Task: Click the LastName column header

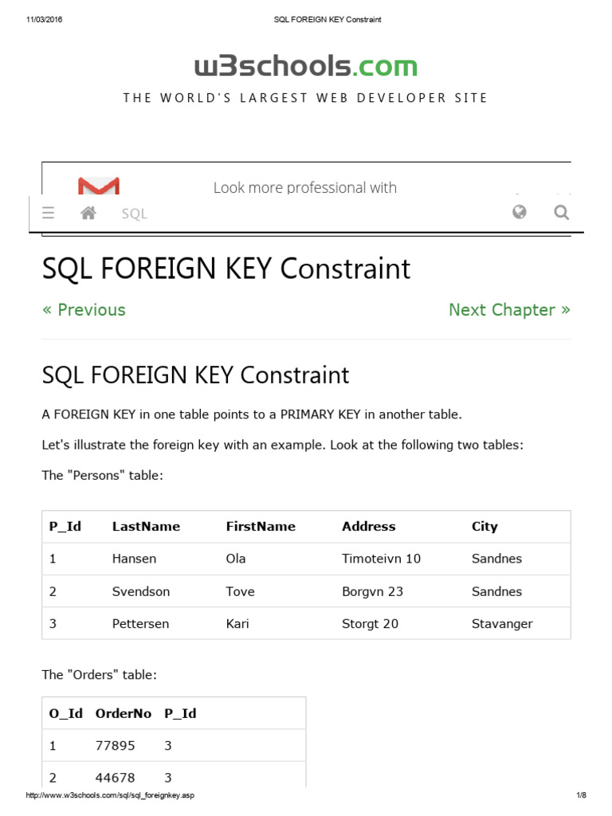Action: [x=146, y=527]
